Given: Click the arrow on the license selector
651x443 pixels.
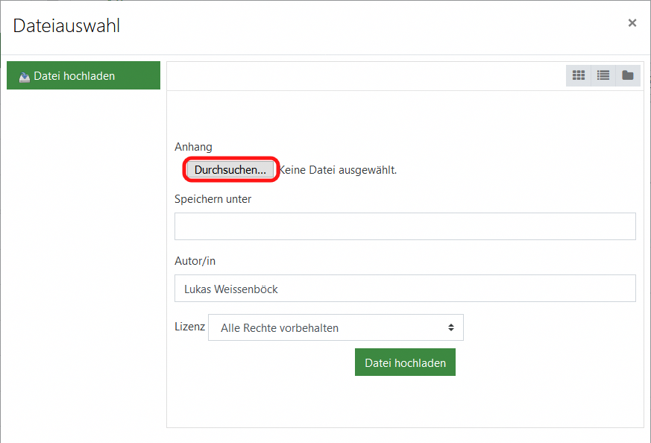Looking at the screenshot, I should pyautogui.click(x=450, y=327).
